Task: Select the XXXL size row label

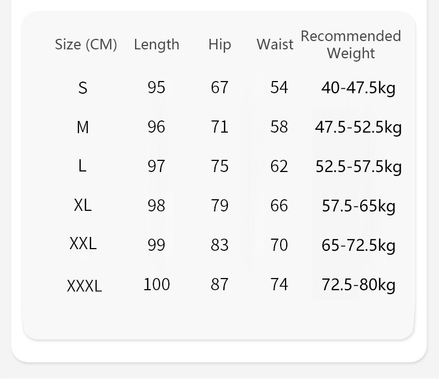Action: (x=84, y=286)
